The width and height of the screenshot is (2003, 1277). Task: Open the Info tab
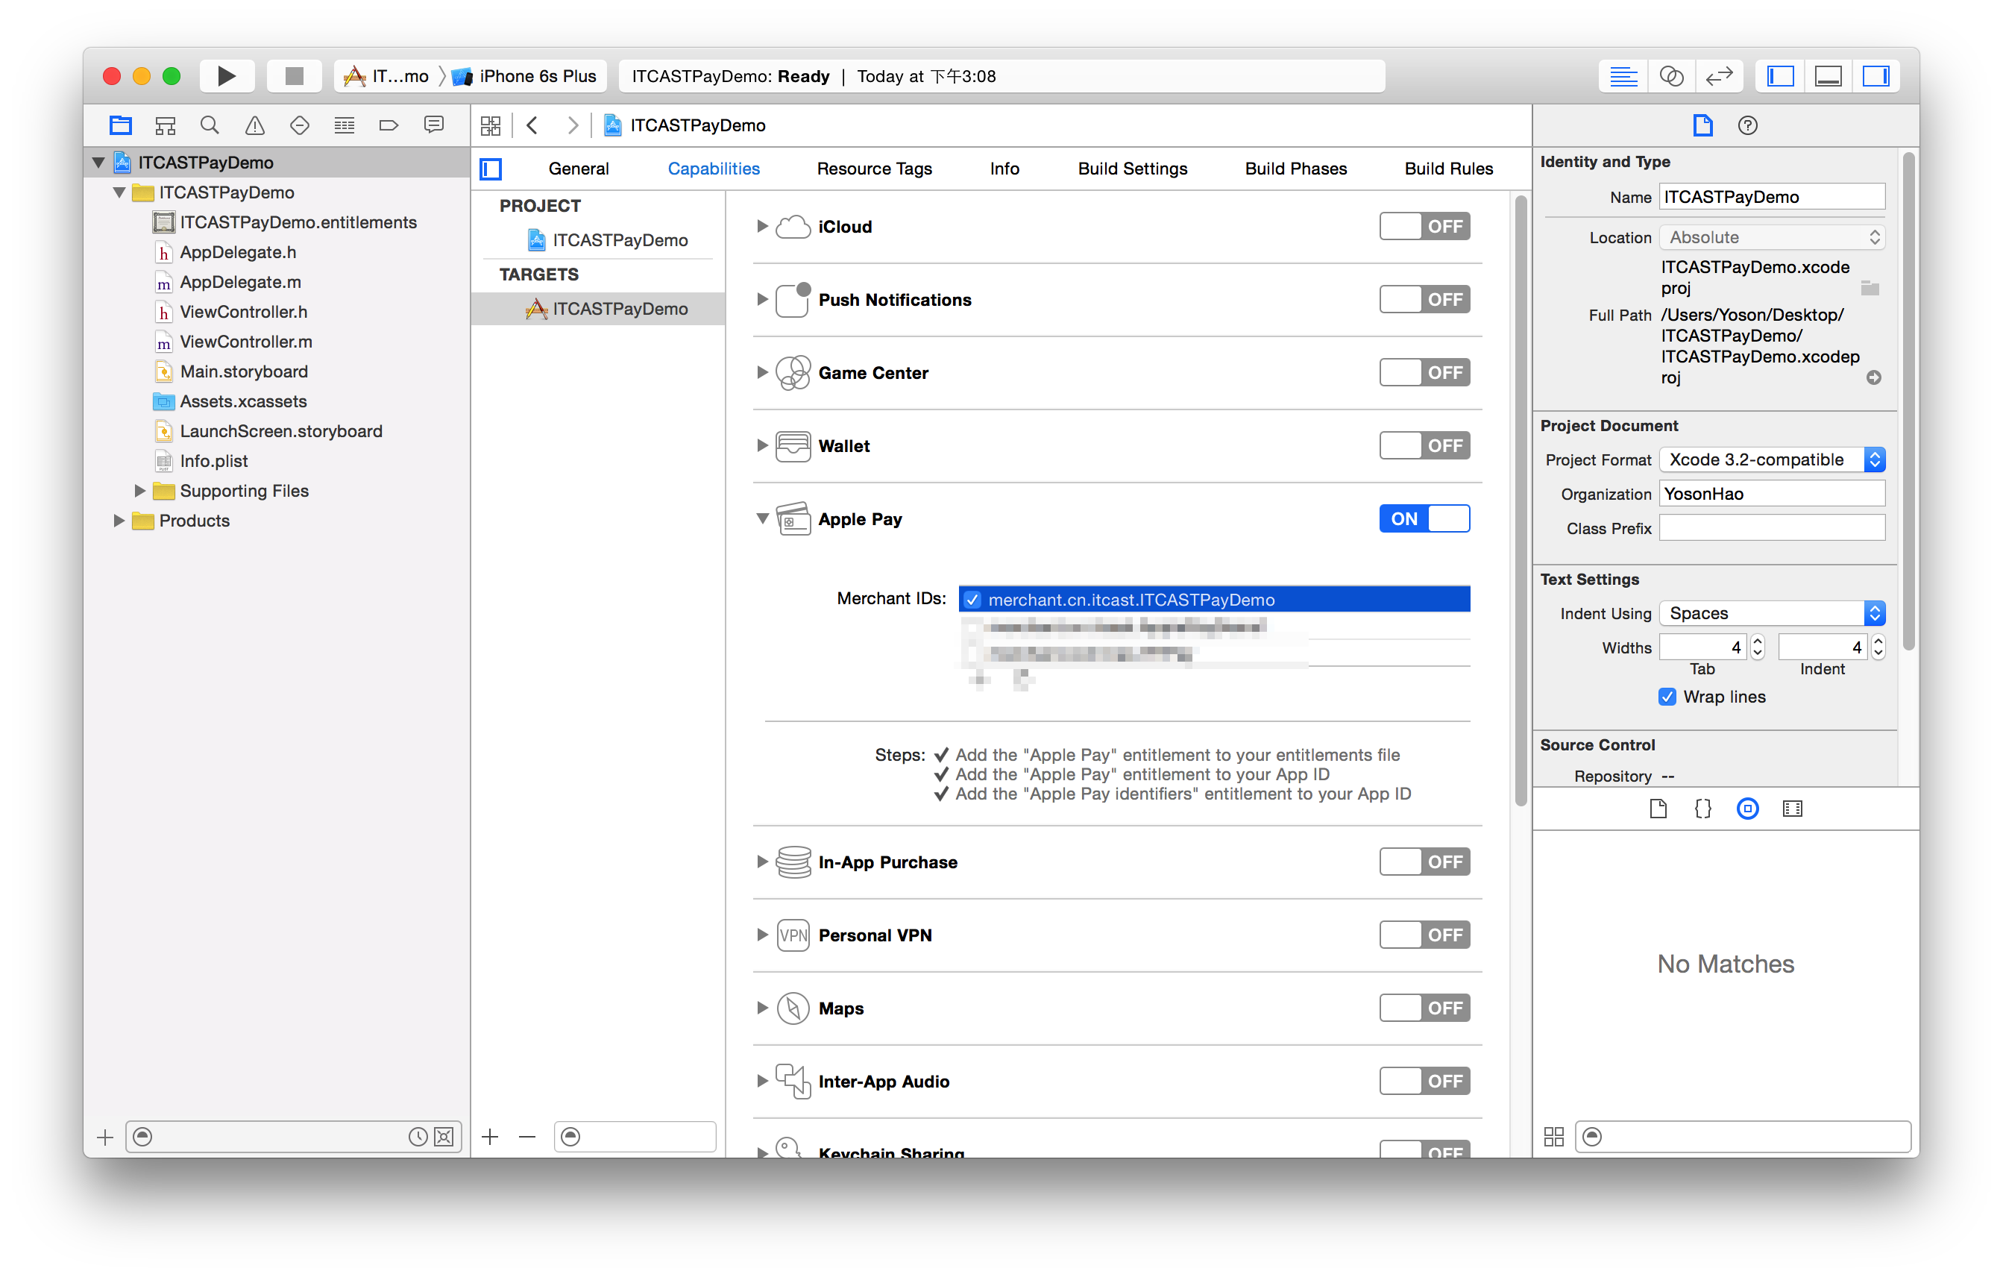point(1004,169)
